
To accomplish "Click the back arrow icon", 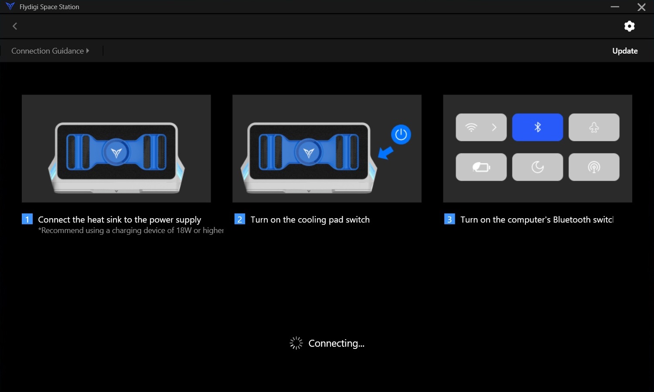I will point(15,26).
